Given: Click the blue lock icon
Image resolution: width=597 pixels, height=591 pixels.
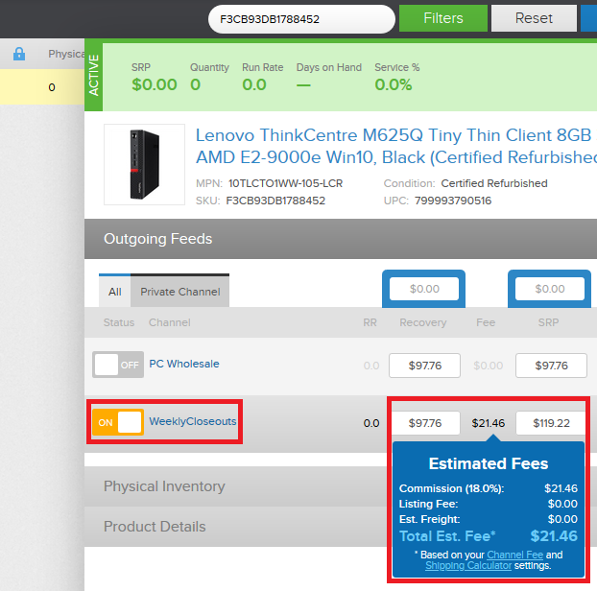Looking at the screenshot, I should point(19,54).
